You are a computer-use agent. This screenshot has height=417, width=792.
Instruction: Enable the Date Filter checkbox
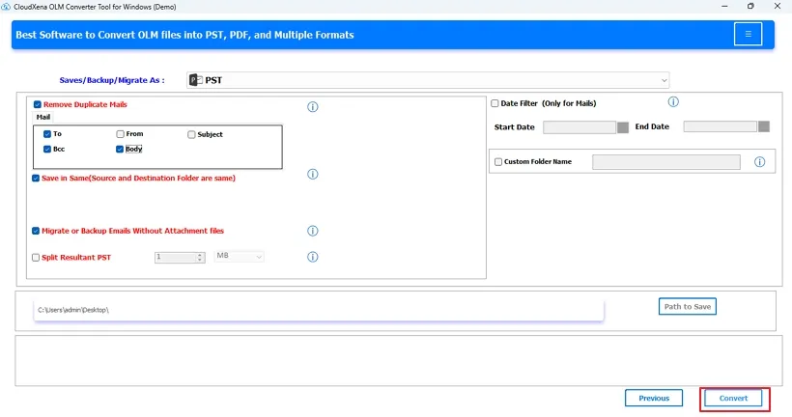pos(495,103)
